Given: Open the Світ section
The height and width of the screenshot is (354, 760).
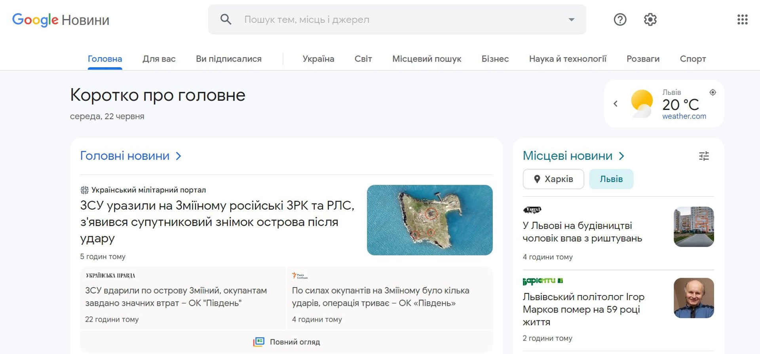Looking at the screenshot, I should (x=363, y=59).
